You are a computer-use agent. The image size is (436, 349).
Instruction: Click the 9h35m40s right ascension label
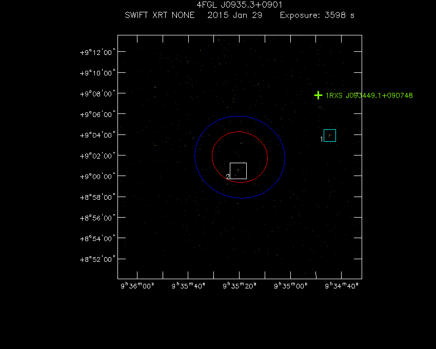click(188, 286)
